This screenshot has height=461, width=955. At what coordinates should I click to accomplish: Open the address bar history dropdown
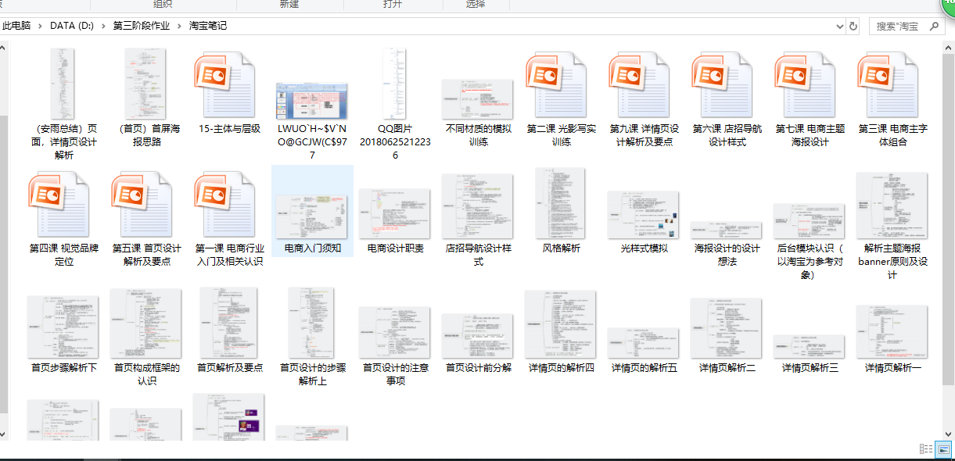839,26
